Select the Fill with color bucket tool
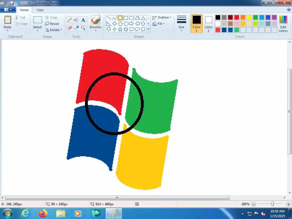This screenshot has height=219, width=292. pyautogui.click(x=76, y=20)
